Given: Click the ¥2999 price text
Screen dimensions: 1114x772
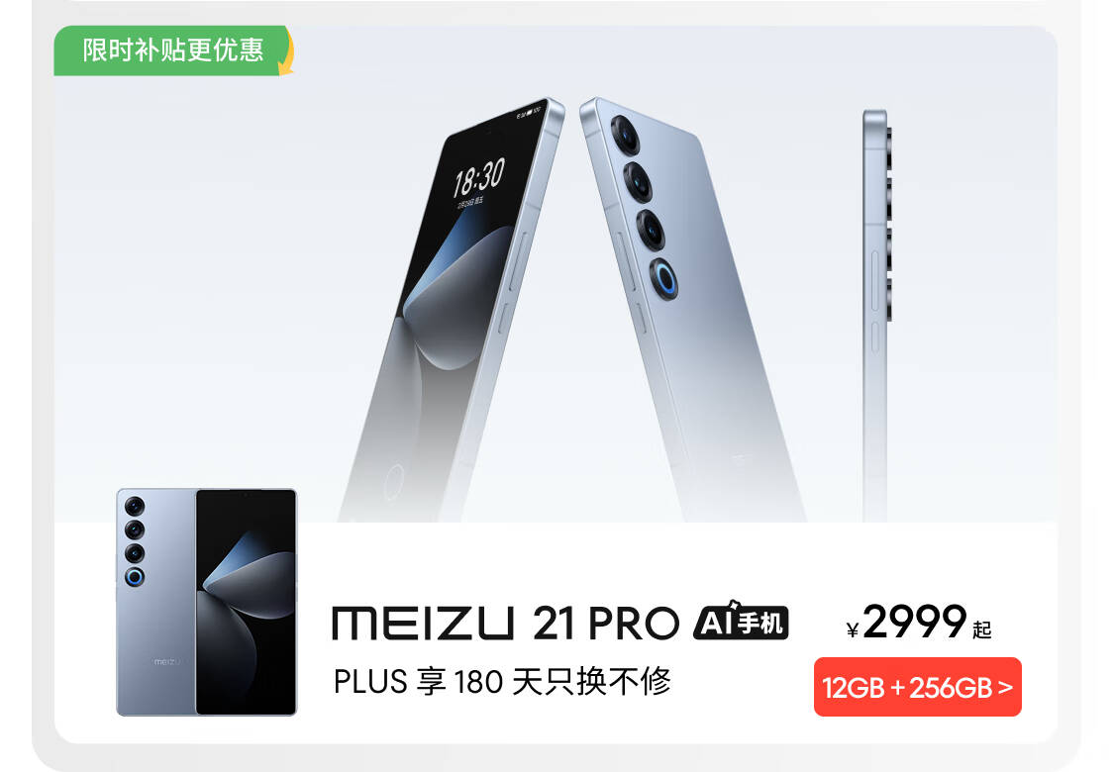Looking at the screenshot, I should (906, 623).
